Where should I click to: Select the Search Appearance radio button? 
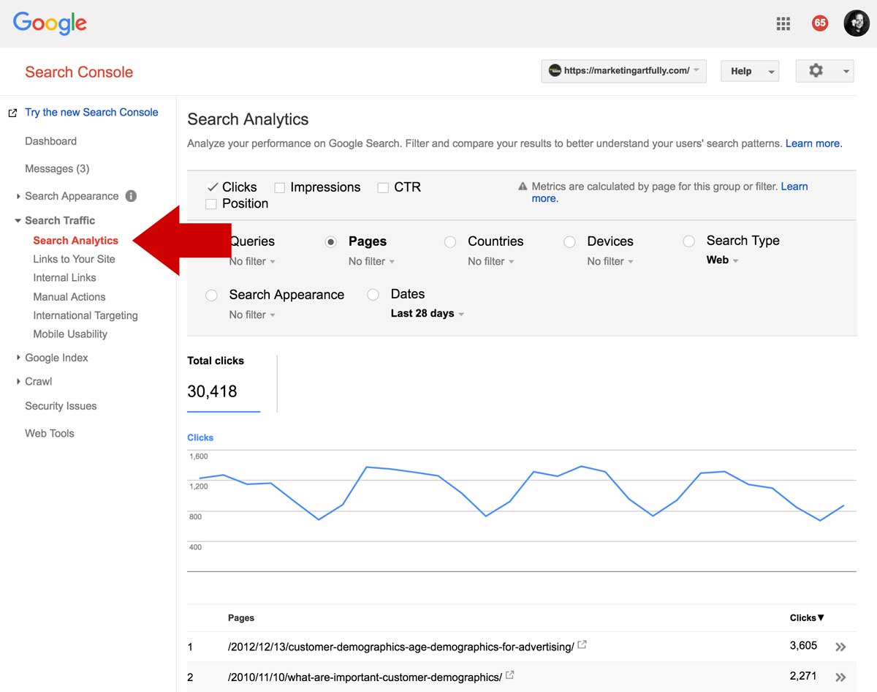pos(211,295)
